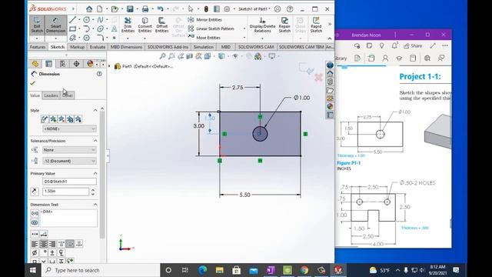The width and height of the screenshot is (492, 277).
Task: Click the Trim Entities tool
Action: (128, 25)
